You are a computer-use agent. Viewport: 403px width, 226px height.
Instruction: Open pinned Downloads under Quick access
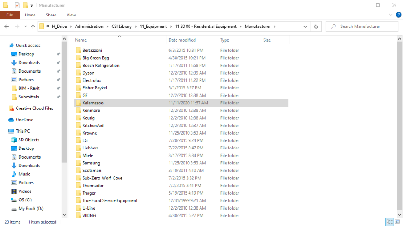(29, 62)
